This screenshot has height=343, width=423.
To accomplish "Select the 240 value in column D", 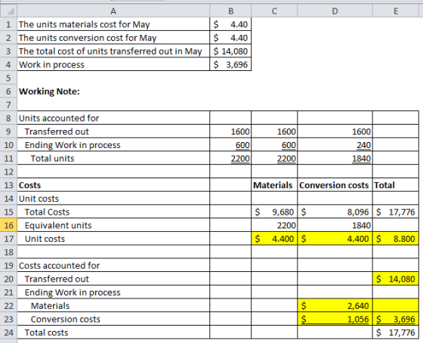I will coord(335,145).
